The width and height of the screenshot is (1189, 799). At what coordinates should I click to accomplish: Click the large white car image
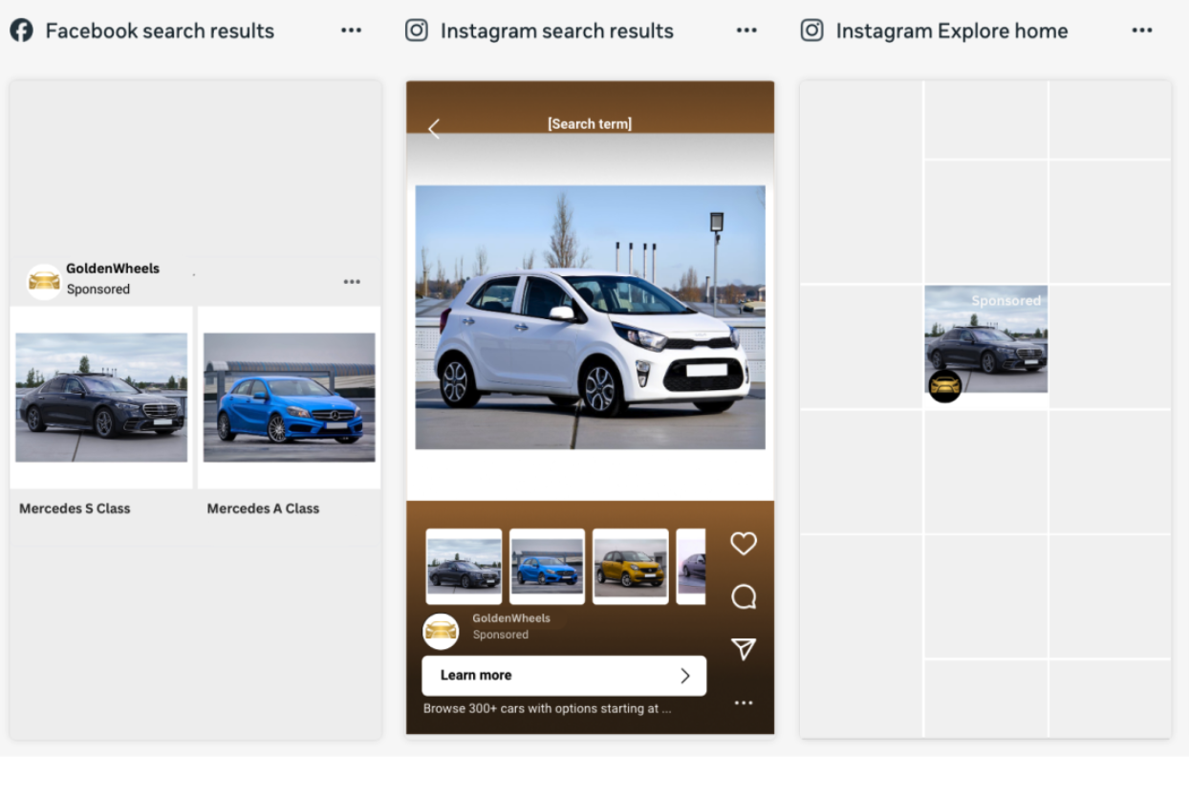(590, 317)
